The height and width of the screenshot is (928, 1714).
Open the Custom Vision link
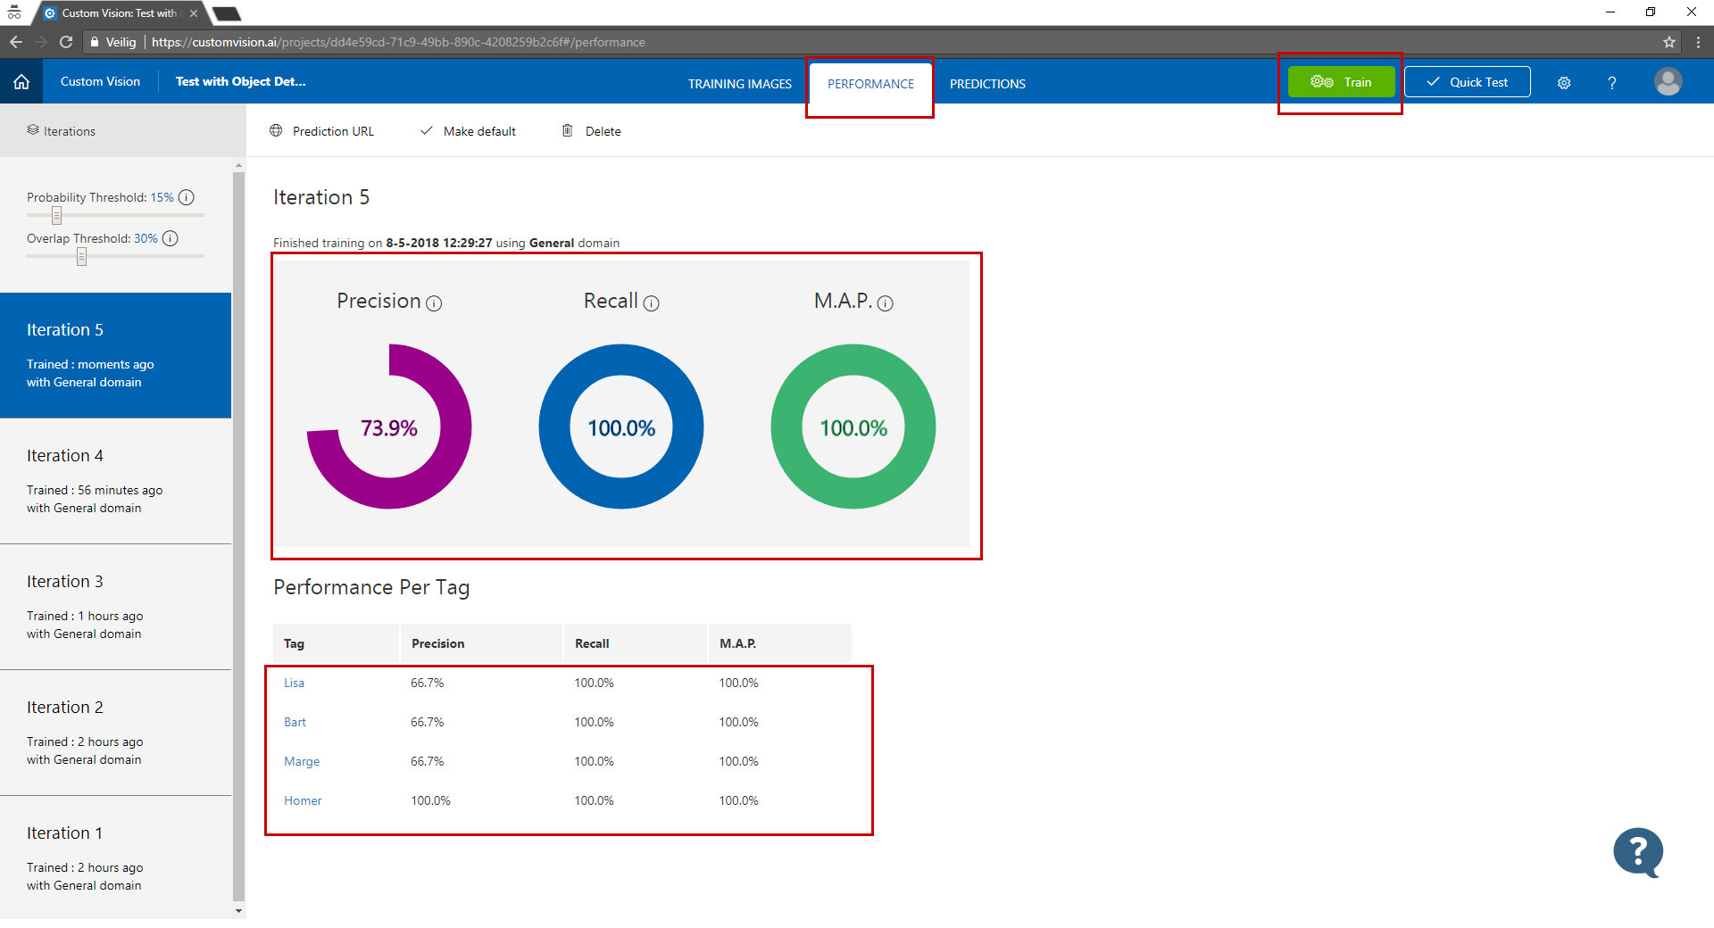click(100, 81)
